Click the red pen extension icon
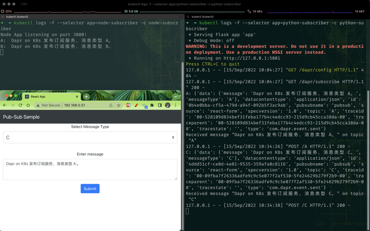The image size is (370, 231). 136,105
